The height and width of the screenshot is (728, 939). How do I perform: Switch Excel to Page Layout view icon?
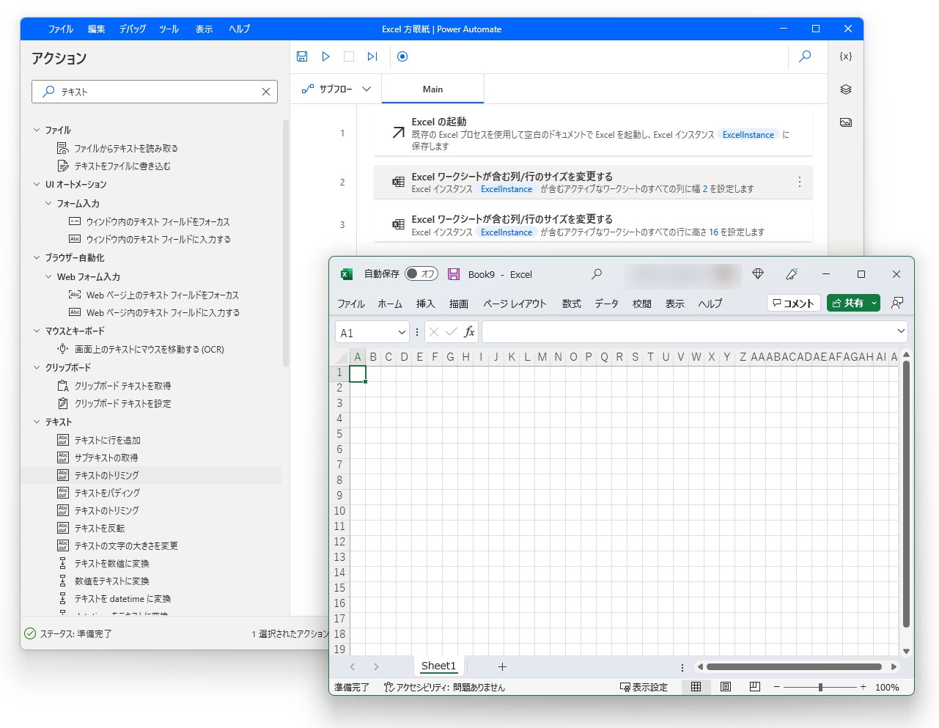(x=725, y=687)
